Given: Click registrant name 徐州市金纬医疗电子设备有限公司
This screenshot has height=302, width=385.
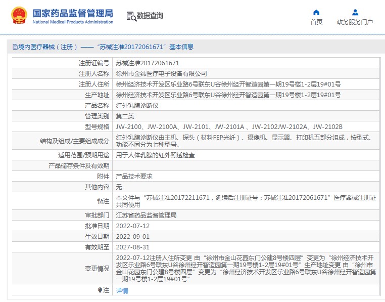Looking at the screenshot, I should [161, 74].
